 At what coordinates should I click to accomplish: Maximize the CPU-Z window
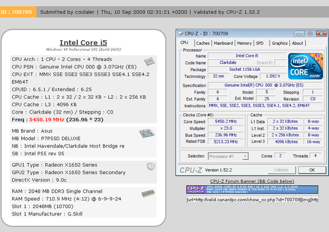tap(310, 33)
